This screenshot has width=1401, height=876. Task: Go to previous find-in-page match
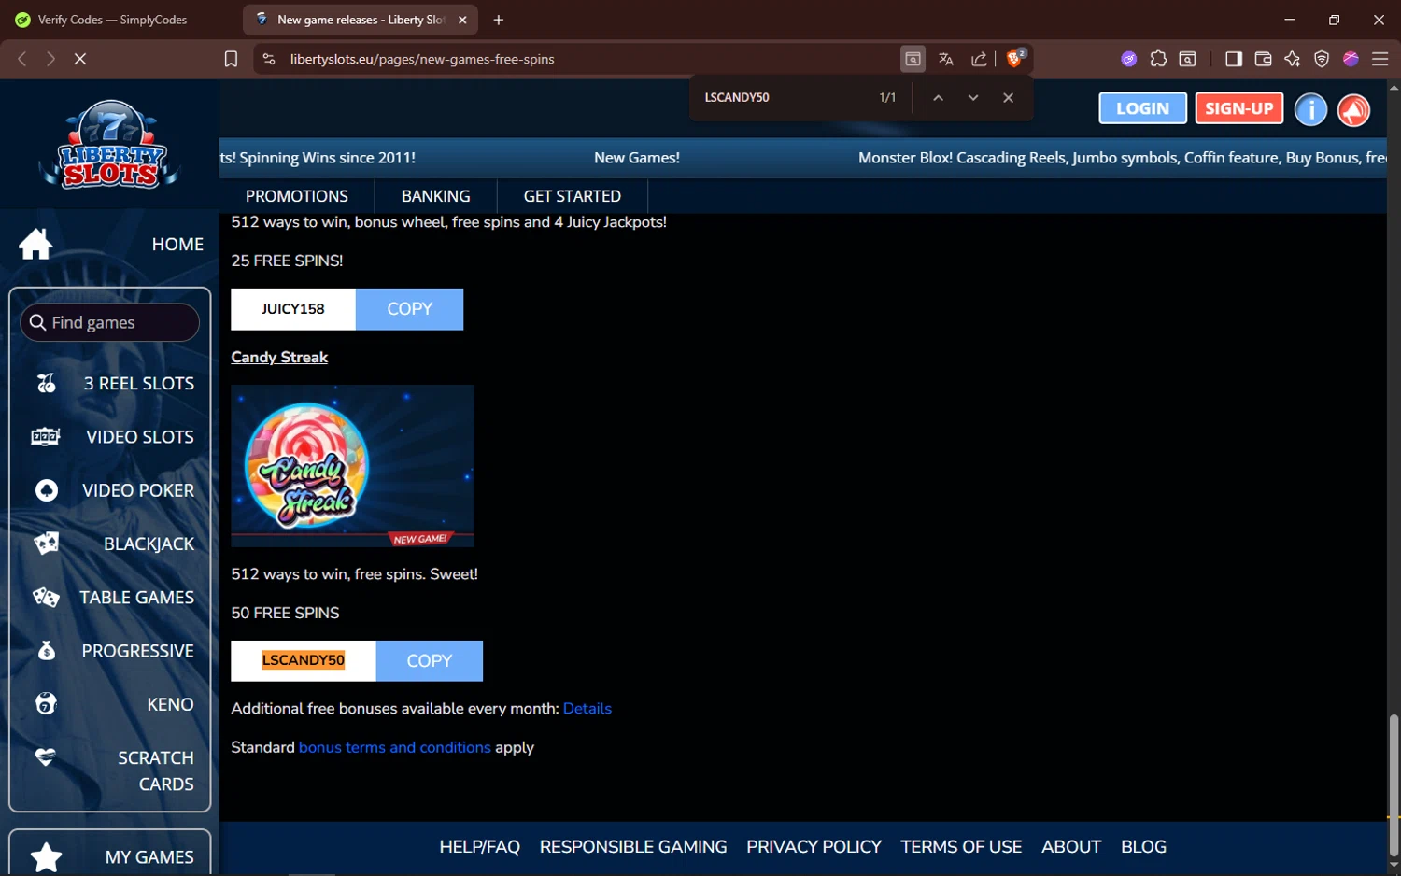tap(938, 98)
